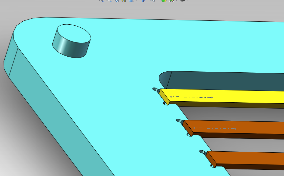284x176 pixels.
Task: Click the relief hole left of the yellow bar
Action: [x=155, y=89]
